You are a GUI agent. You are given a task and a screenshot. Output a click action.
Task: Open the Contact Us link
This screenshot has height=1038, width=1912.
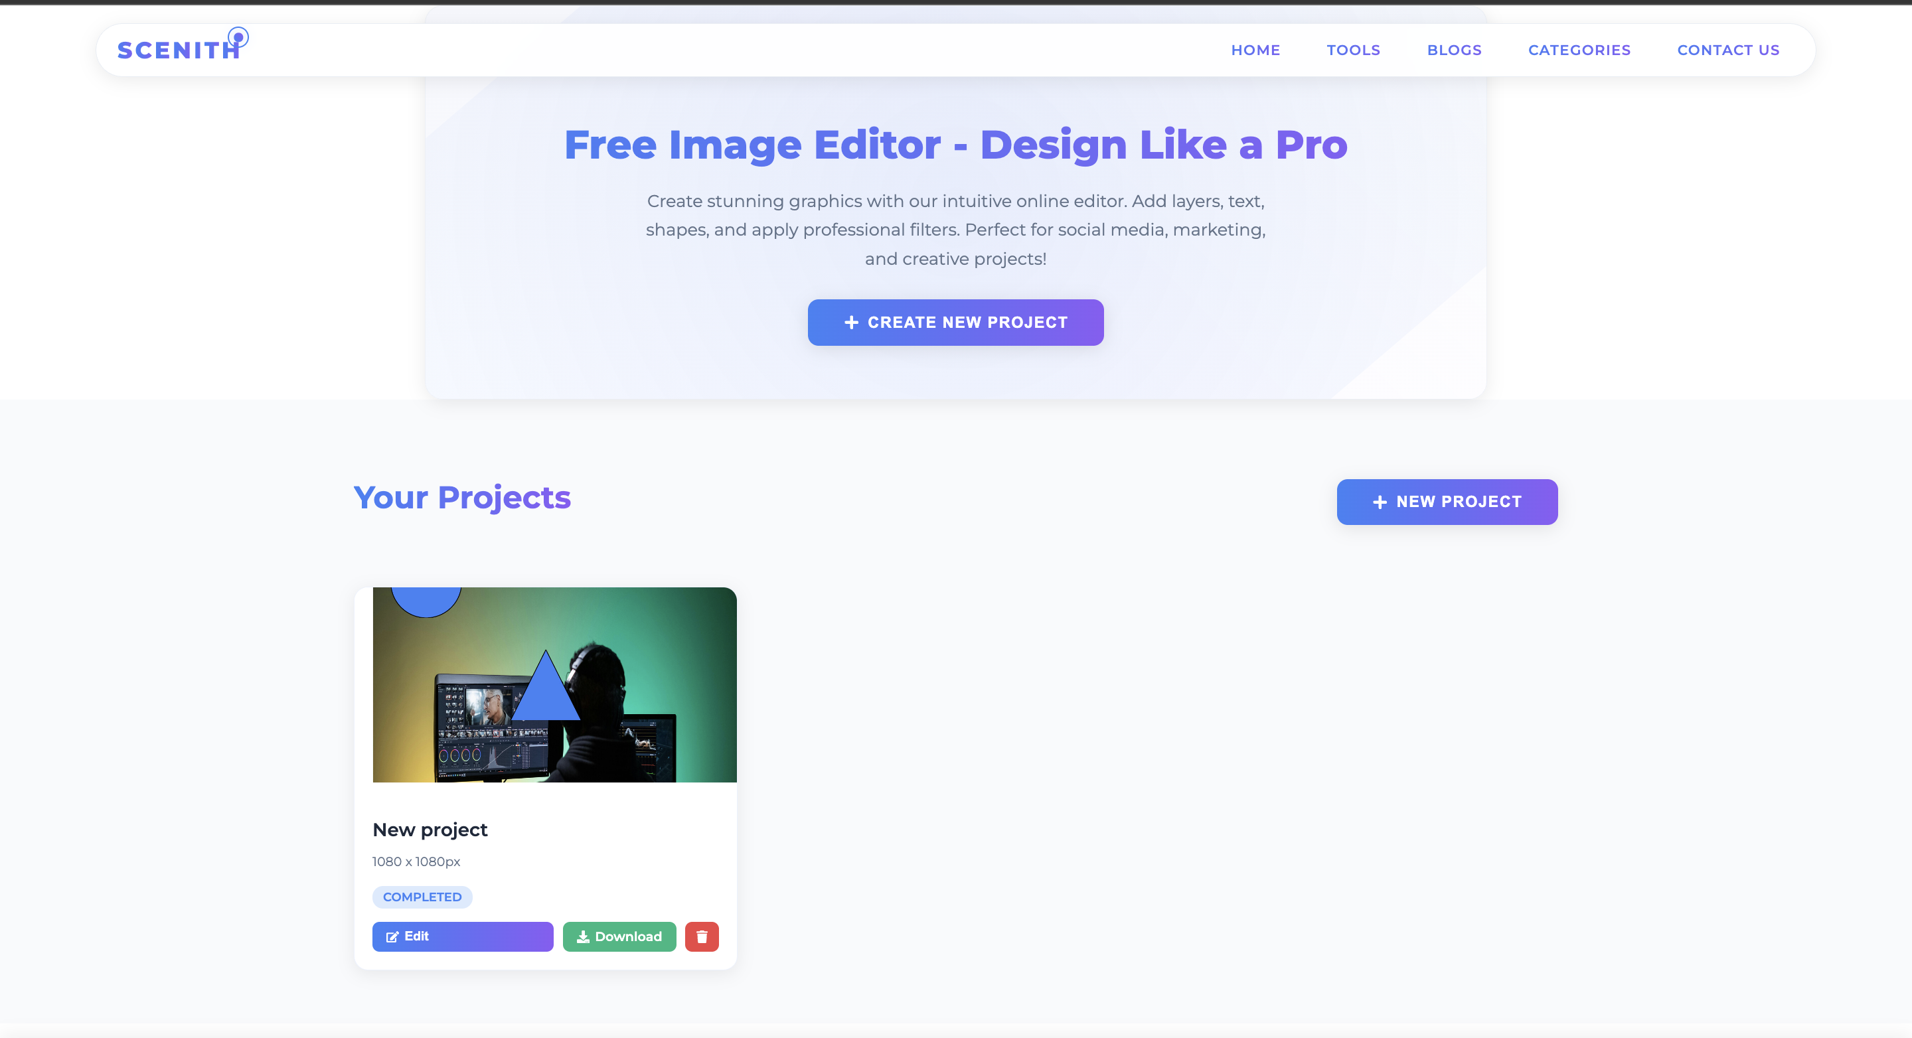click(x=1728, y=50)
